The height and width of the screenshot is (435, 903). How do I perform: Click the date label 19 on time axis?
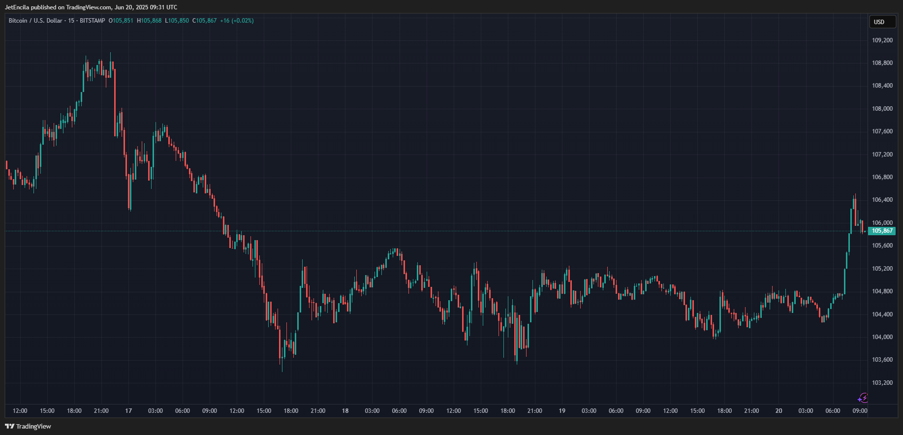562,411
